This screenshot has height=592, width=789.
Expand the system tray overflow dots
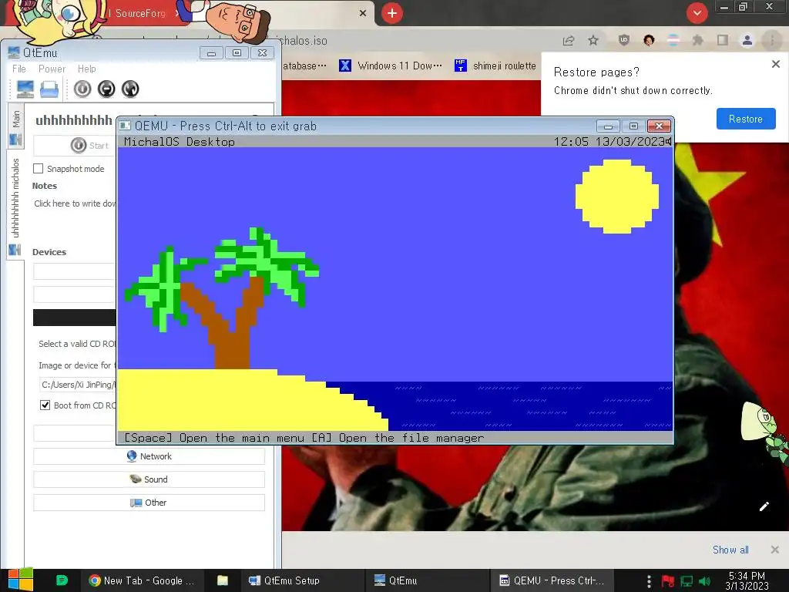649,581
